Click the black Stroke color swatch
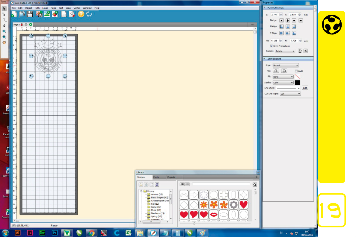 pos(298,83)
